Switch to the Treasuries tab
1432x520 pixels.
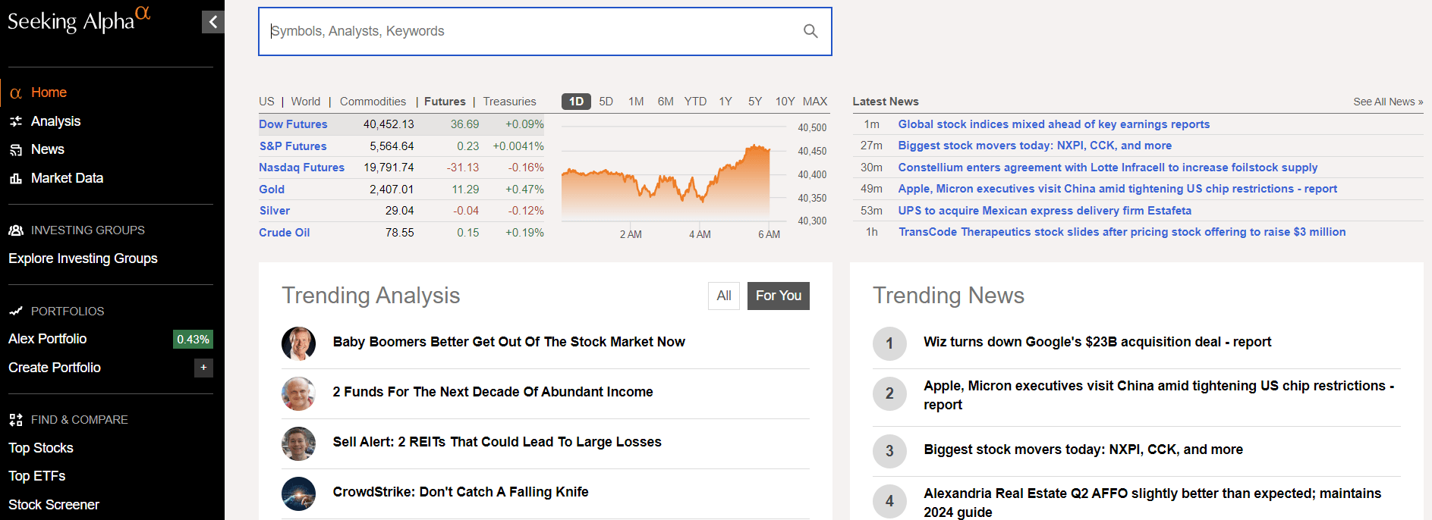pyautogui.click(x=509, y=102)
